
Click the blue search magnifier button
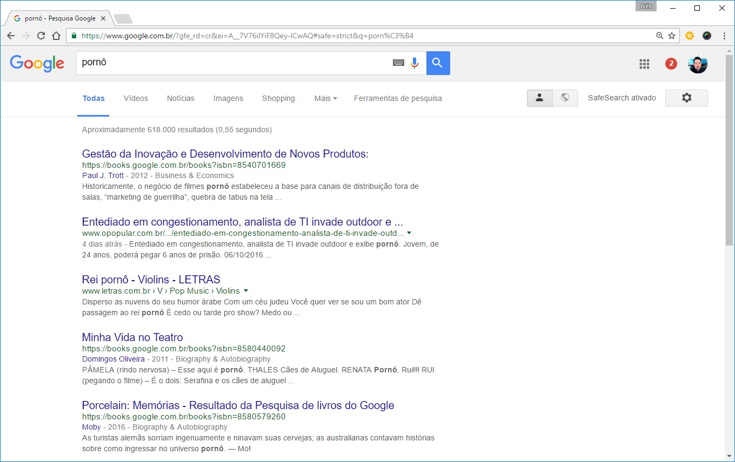(438, 63)
